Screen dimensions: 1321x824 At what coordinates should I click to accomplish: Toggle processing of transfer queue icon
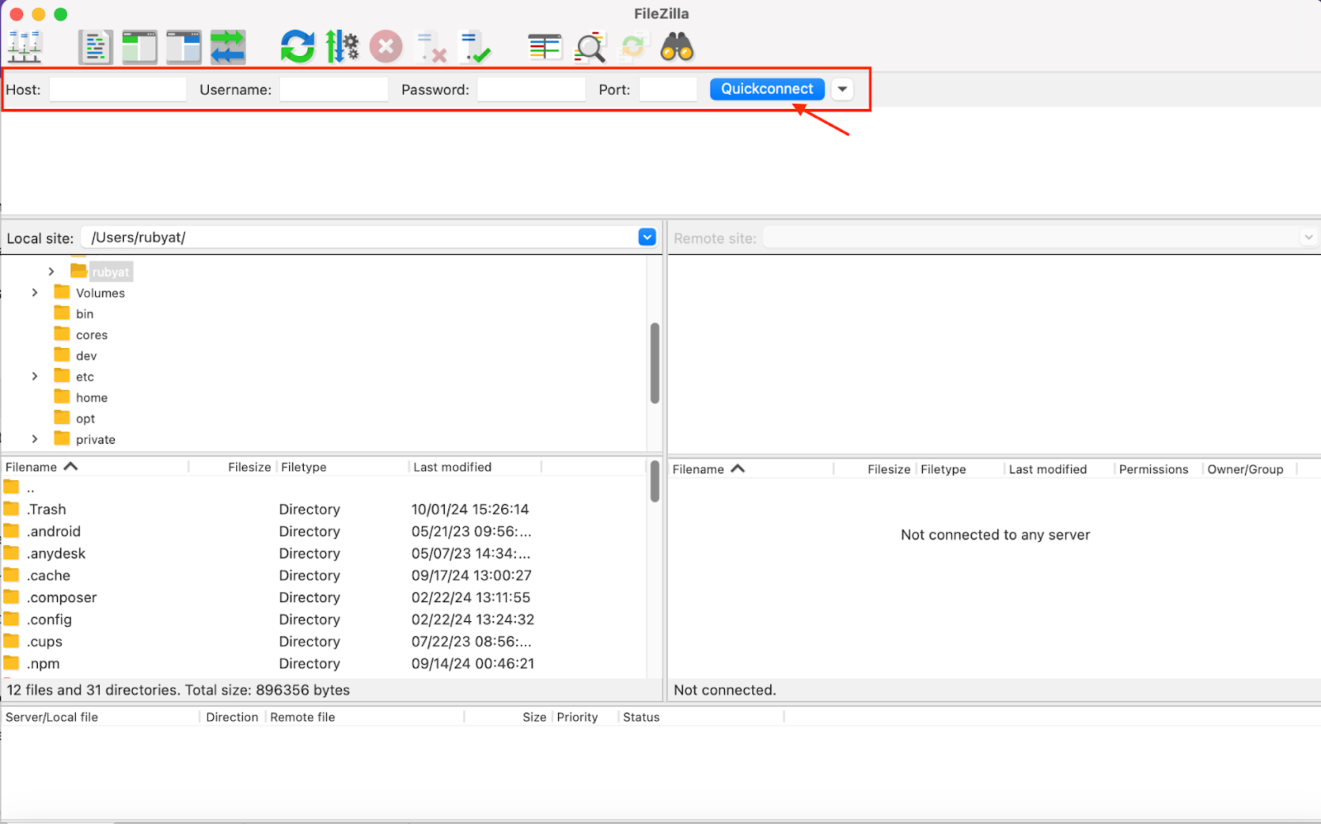(x=342, y=47)
